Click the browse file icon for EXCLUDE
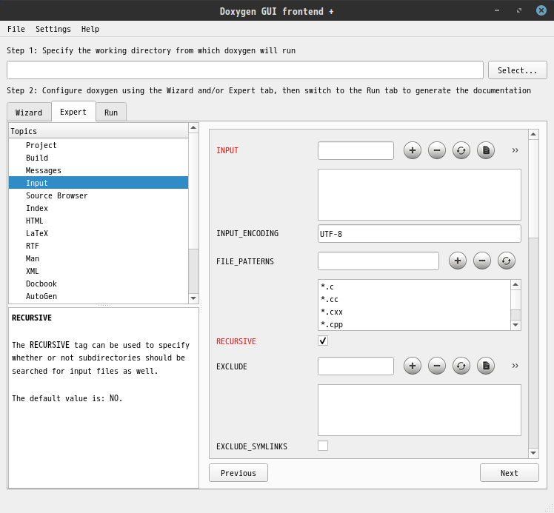Screen dimensions: 554x513 click(486, 366)
